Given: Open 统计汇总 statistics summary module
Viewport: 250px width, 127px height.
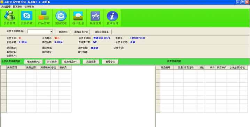Looking at the screenshot, I should pyautogui.click(x=78, y=18).
